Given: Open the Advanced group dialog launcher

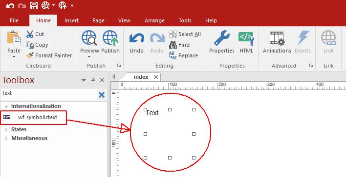Looking at the screenshot, I should [311, 66].
